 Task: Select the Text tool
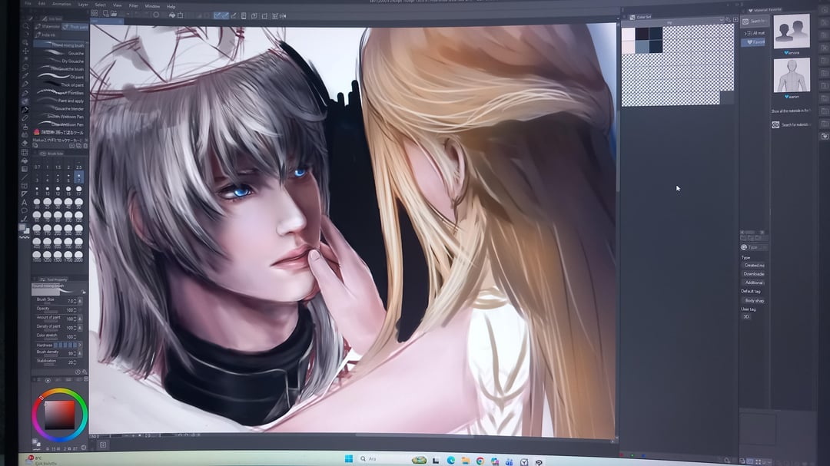tap(25, 202)
